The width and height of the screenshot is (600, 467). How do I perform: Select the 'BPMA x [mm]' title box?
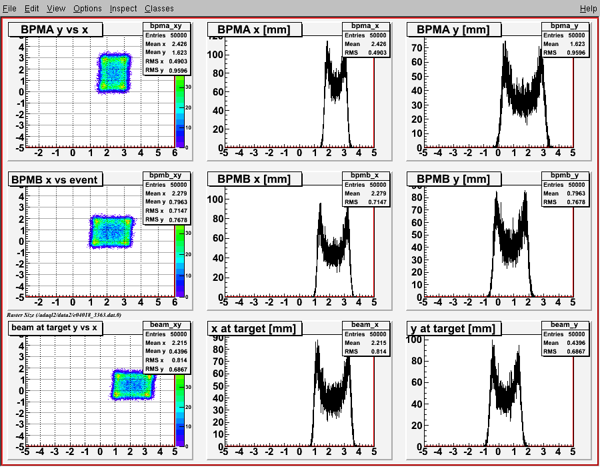click(255, 29)
